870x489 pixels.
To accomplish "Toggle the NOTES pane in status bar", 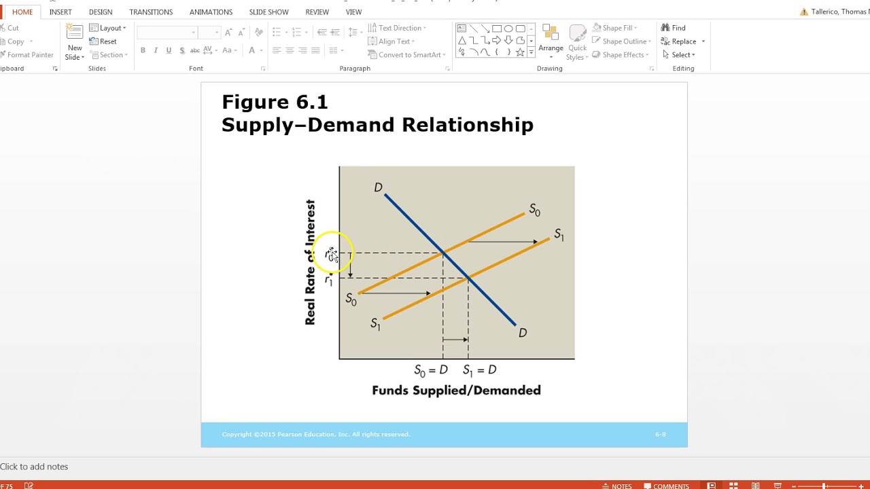I will click(616, 486).
